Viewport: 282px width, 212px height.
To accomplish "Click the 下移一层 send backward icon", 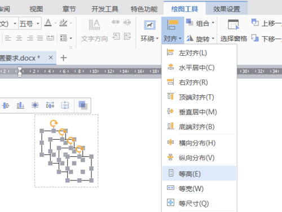I will tap(255, 38).
